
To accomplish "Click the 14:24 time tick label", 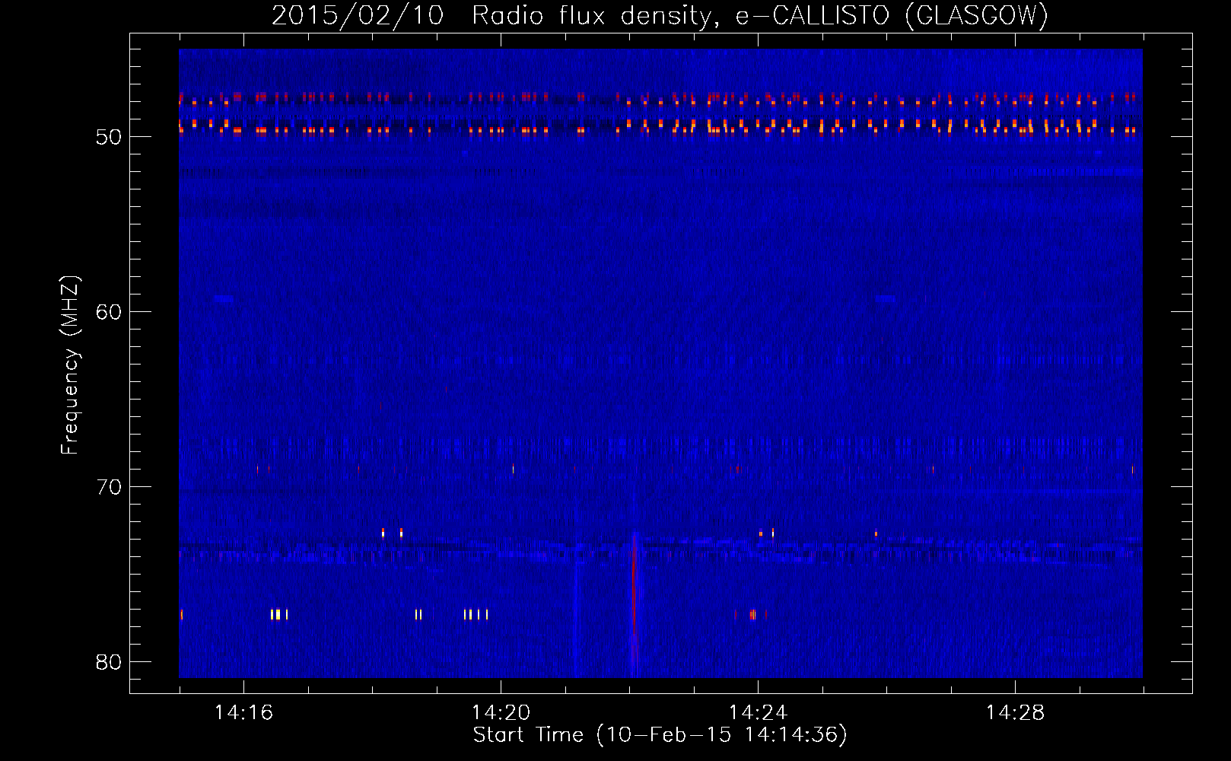I will tap(758, 713).
